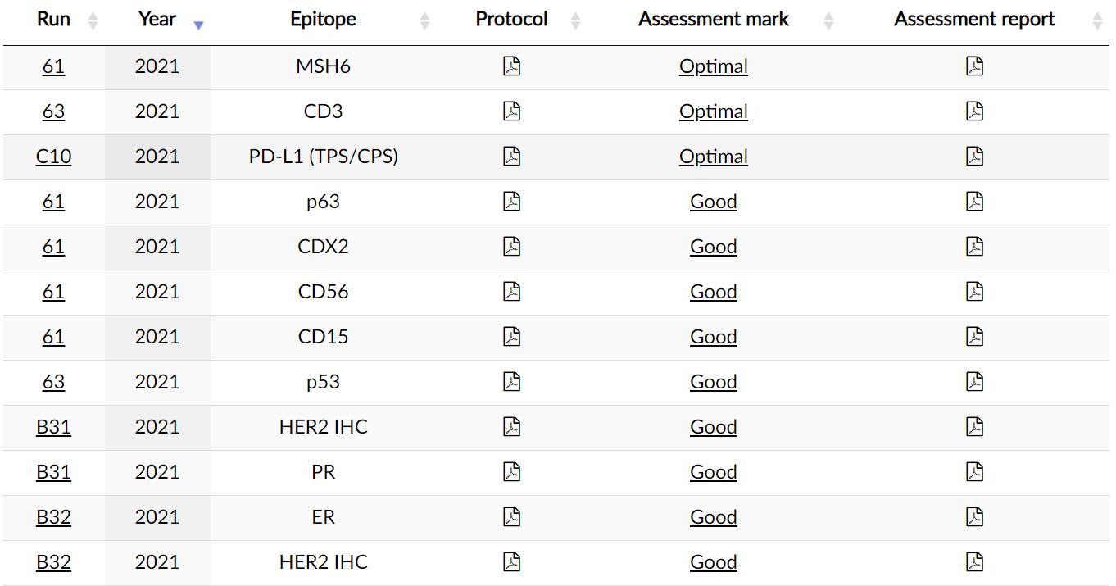This screenshot has width=1116, height=586.
Task: Open the assessment report PDF for CD15
Action: pos(974,337)
